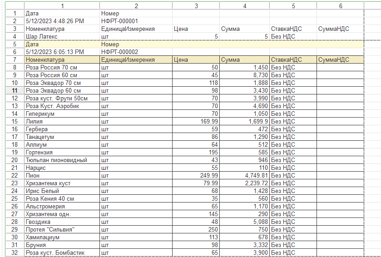Select the Аллиум cell
The image size is (381, 257).
click(62, 144)
